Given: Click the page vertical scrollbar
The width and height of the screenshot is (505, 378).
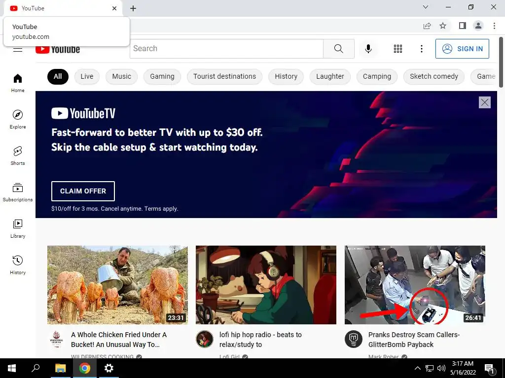Looking at the screenshot, I should tap(501, 62).
